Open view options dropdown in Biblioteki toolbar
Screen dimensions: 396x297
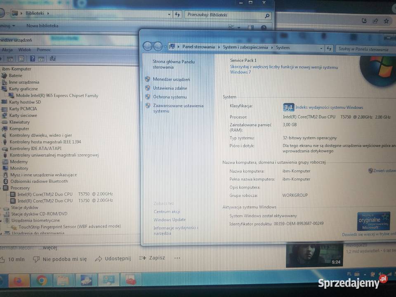pos(239,27)
